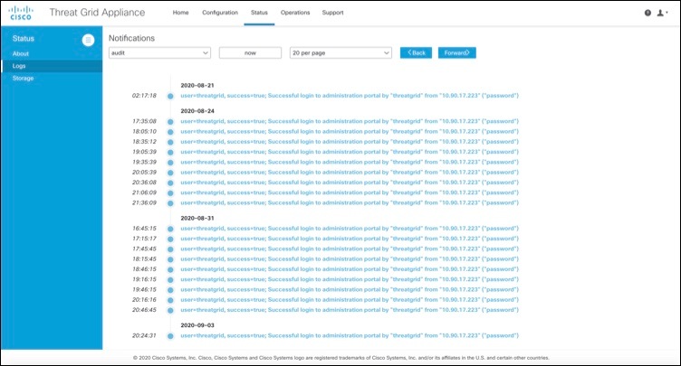The image size is (681, 366).
Task: Click the 2020-08-24 date heading
Action: pos(197,111)
